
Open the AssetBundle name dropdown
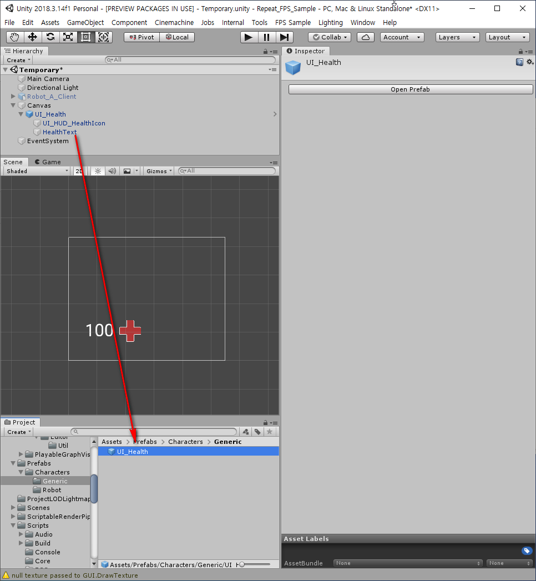click(408, 563)
